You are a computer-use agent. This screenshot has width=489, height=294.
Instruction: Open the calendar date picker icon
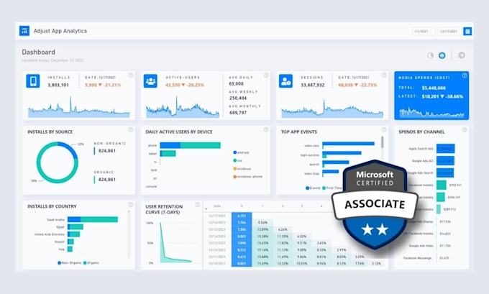467,31
